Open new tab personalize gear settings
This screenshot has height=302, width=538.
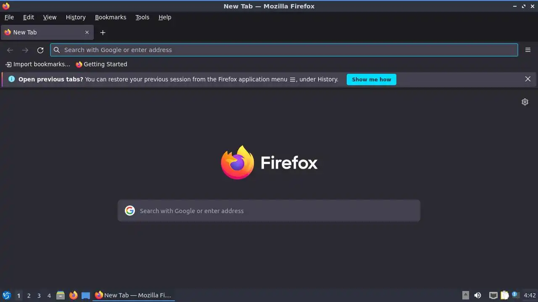525,102
